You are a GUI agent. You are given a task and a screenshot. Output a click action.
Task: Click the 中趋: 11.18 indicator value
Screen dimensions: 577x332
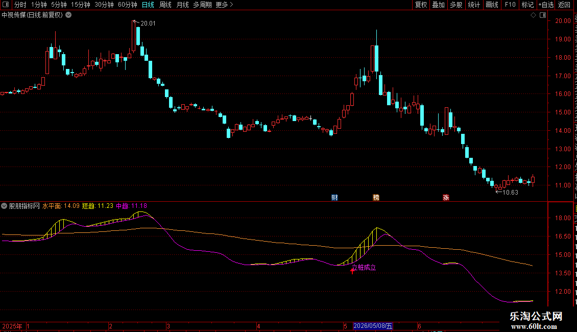pos(131,206)
